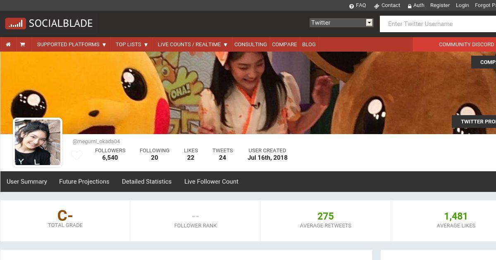Screen dimensions: 496x260
Task: Click the FAQ question mark icon
Action: pos(352,6)
